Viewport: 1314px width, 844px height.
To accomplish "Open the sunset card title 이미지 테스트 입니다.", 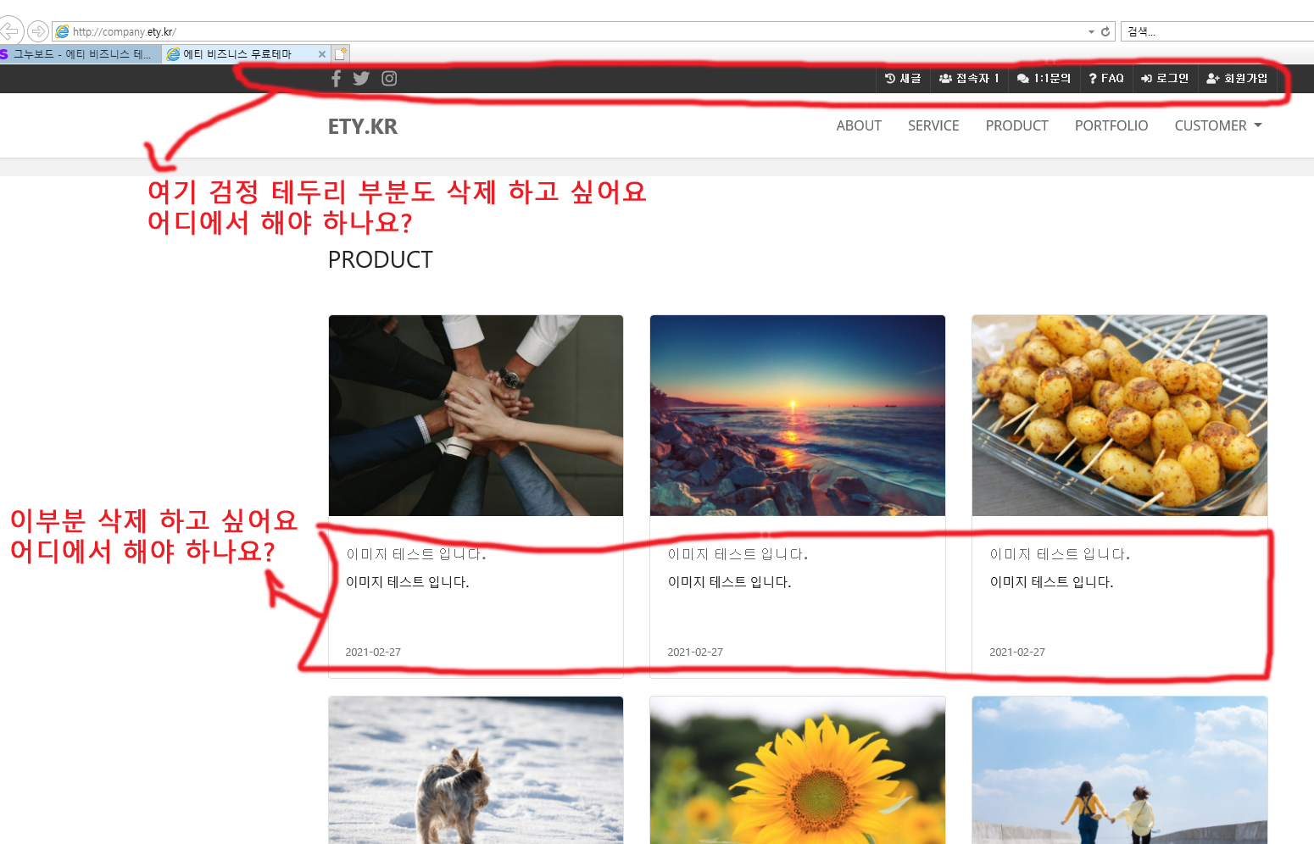I will (x=738, y=554).
